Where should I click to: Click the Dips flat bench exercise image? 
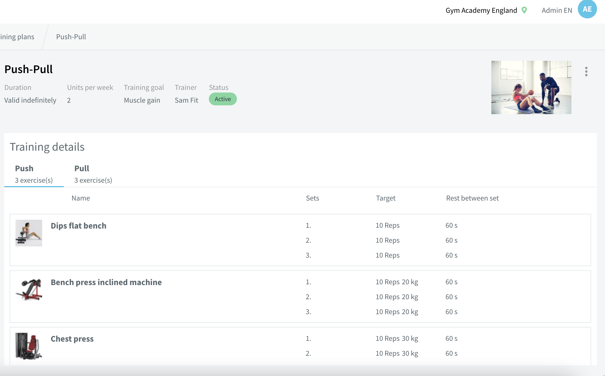[29, 233]
